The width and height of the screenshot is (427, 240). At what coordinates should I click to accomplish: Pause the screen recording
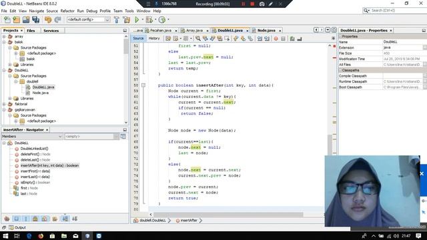click(243, 4)
